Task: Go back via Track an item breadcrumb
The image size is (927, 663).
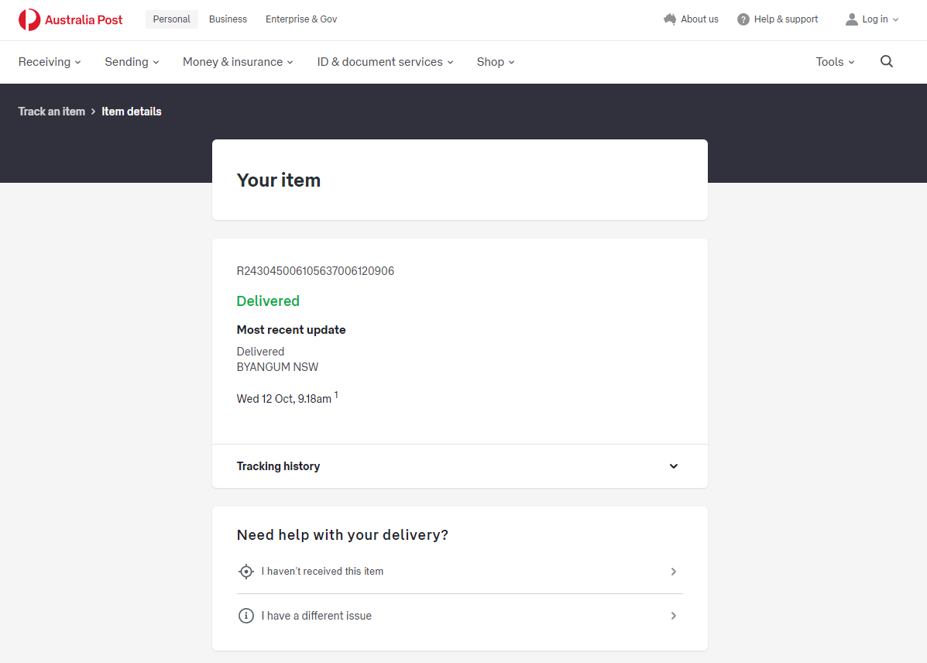Action: (x=52, y=112)
